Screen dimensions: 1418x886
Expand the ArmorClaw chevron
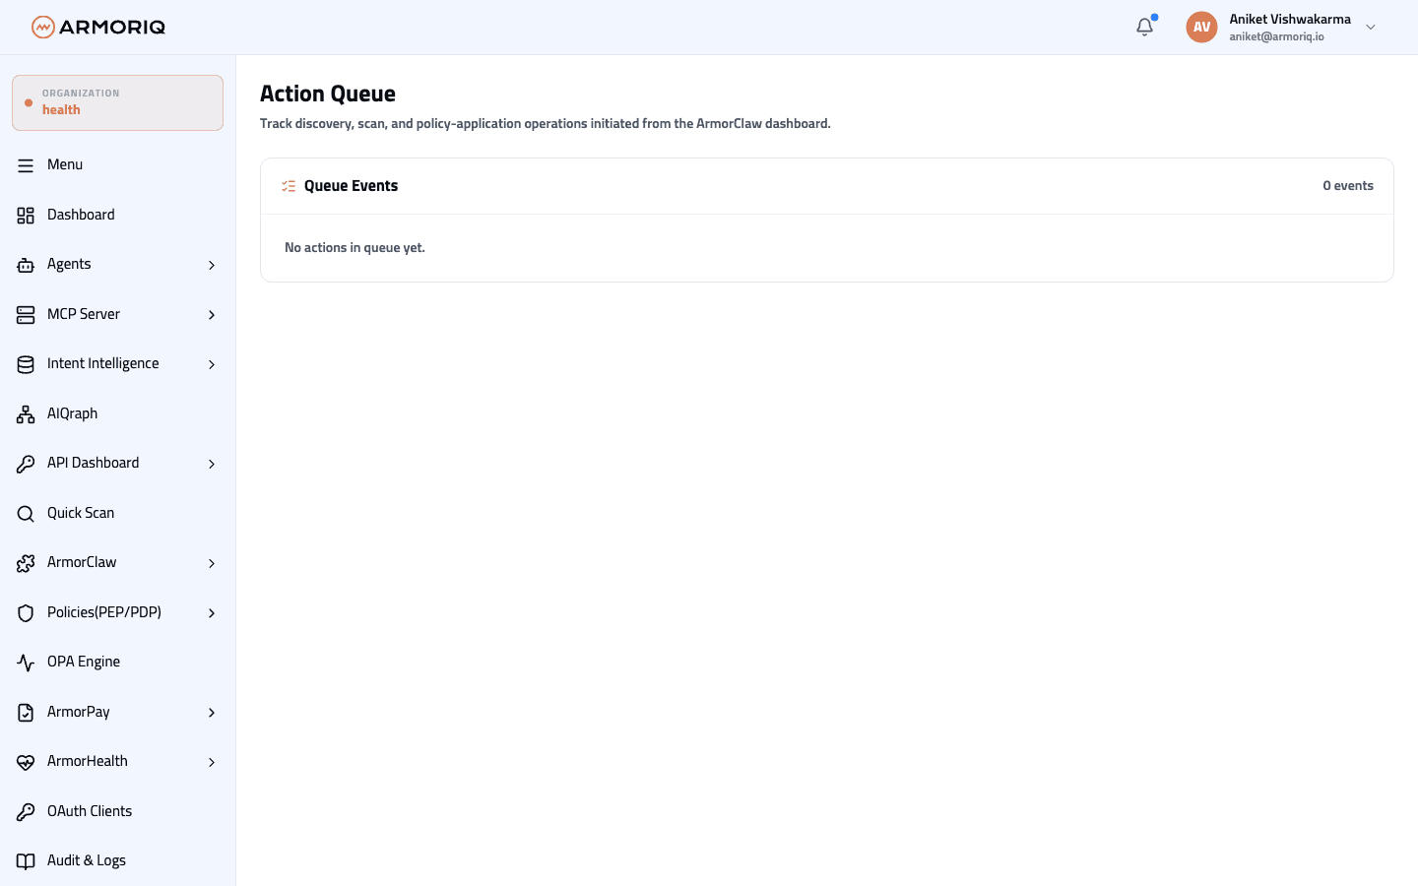pos(212,563)
